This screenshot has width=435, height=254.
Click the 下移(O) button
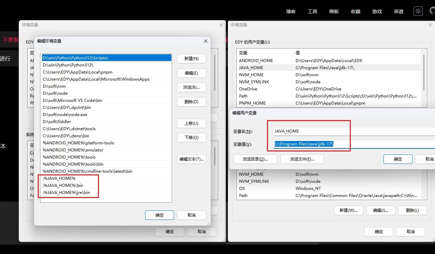point(192,137)
